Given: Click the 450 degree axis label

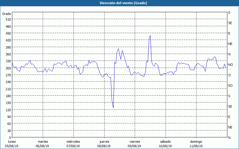Looking at the screenshot, I should pyautogui.click(x=9, y=33).
